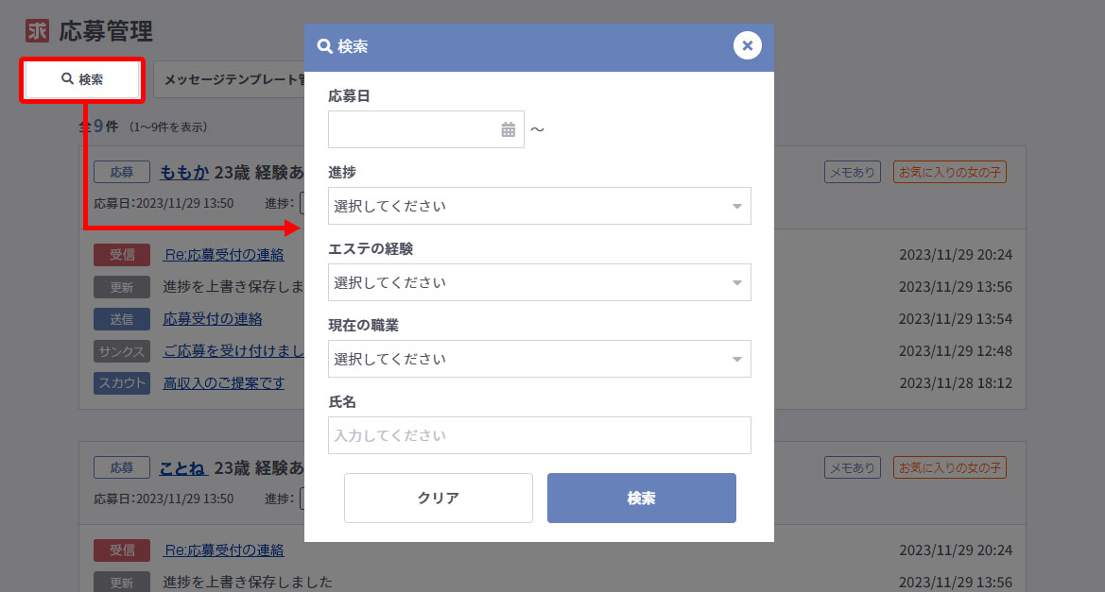Open メッセージテンプレート management button

229,80
